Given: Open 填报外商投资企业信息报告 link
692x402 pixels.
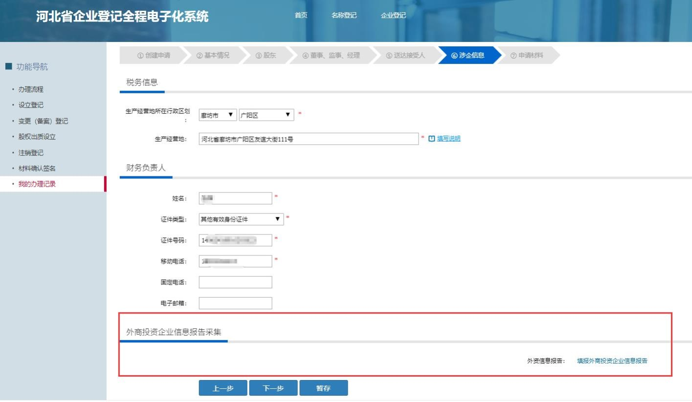Looking at the screenshot, I should (612, 361).
